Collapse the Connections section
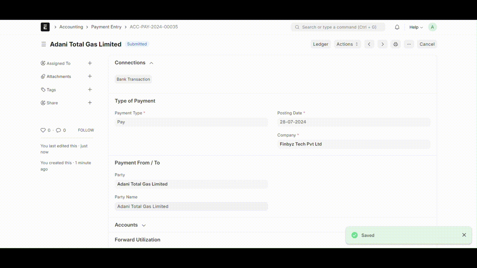477x268 pixels. [x=151, y=63]
